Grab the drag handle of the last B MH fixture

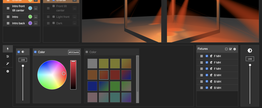[x=202, y=88]
